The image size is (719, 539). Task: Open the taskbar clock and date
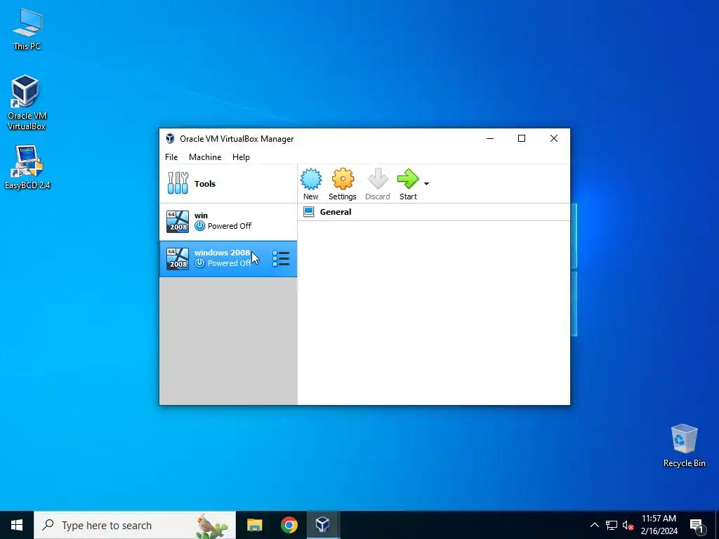click(659, 525)
